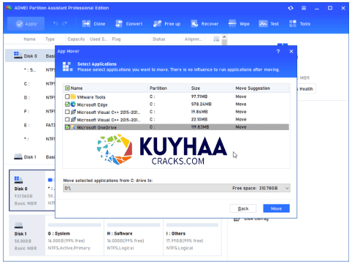Click the Type column header

coord(50,39)
